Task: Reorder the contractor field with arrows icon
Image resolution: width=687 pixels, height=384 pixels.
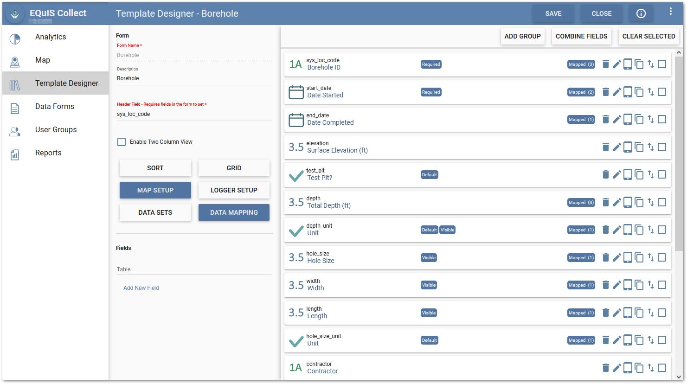Action: pos(651,368)
